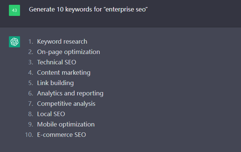
Task: Select 'Link building' in the response
Action: pos(55,83)
